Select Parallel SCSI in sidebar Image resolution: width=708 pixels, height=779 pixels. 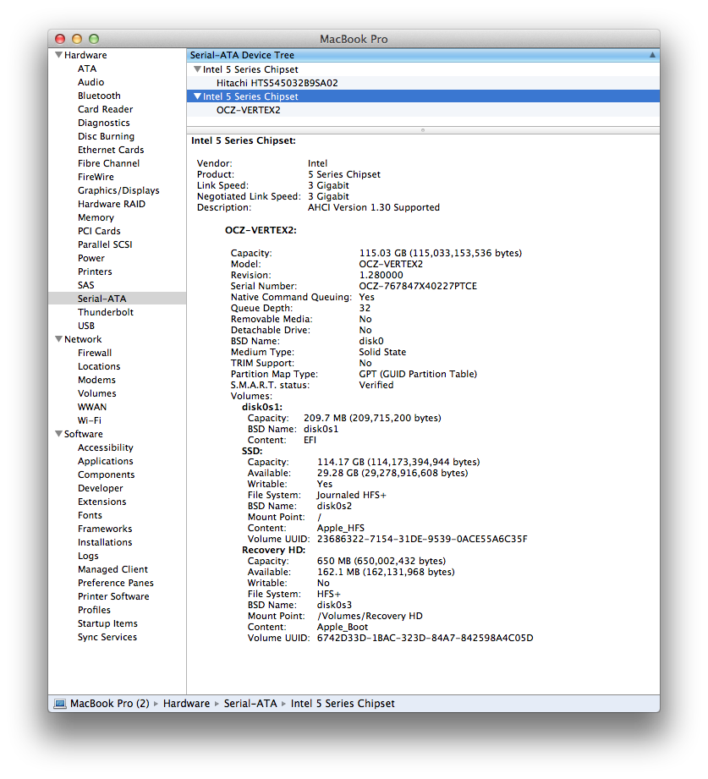tap(105, 244)
